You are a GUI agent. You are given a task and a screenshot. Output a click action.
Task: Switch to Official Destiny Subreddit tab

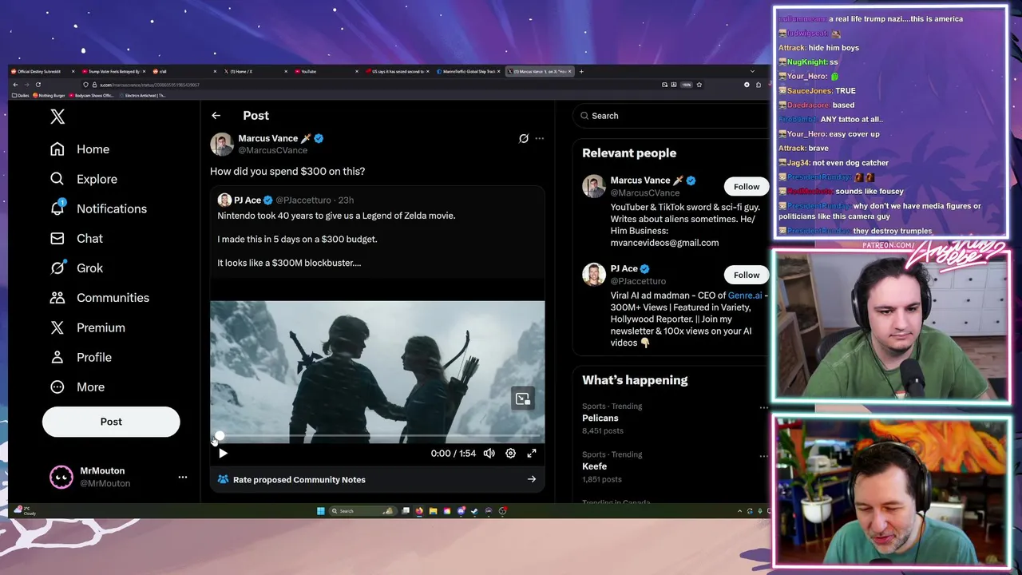point(42,71)
